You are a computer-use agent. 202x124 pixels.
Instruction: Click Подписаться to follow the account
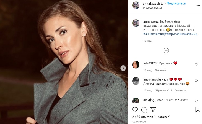(x=177, y=4)
